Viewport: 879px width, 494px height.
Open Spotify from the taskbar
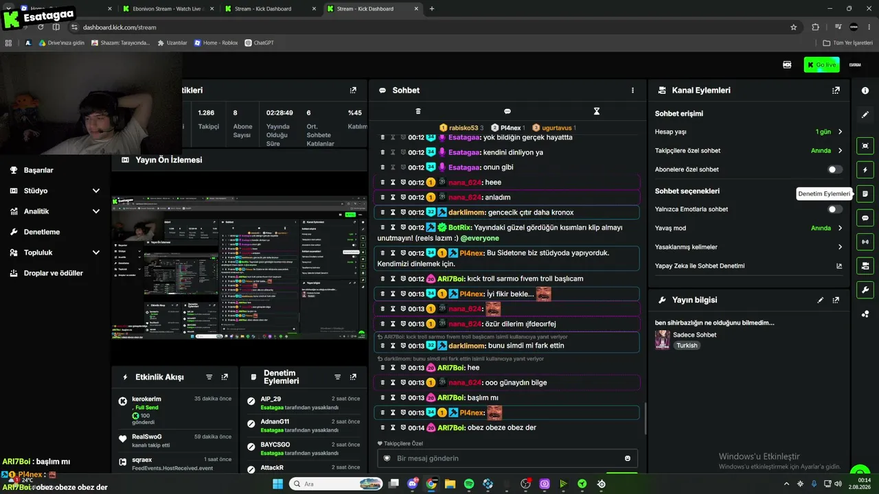pos(469,484)
